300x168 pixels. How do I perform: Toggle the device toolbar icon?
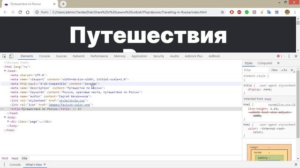11,56
